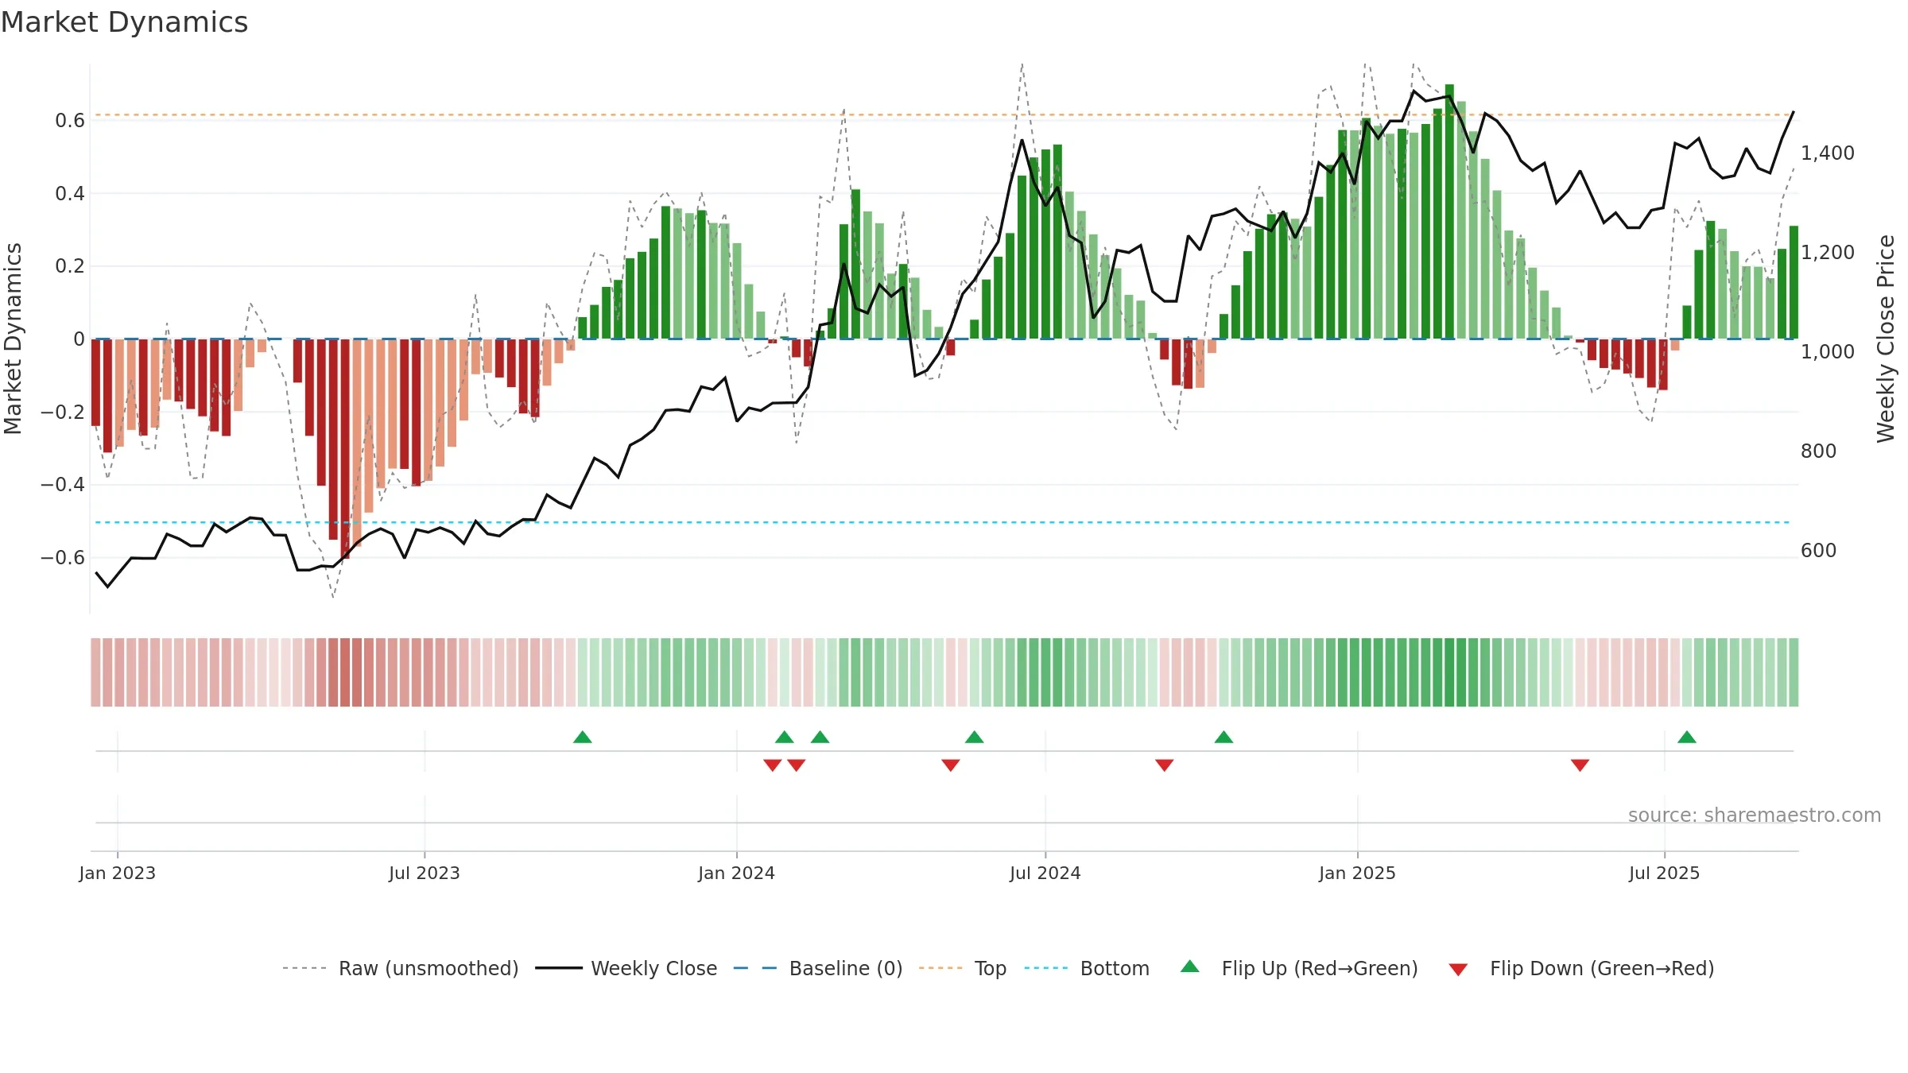Click the 0.4 left axis tick

[x=70, y=193]
